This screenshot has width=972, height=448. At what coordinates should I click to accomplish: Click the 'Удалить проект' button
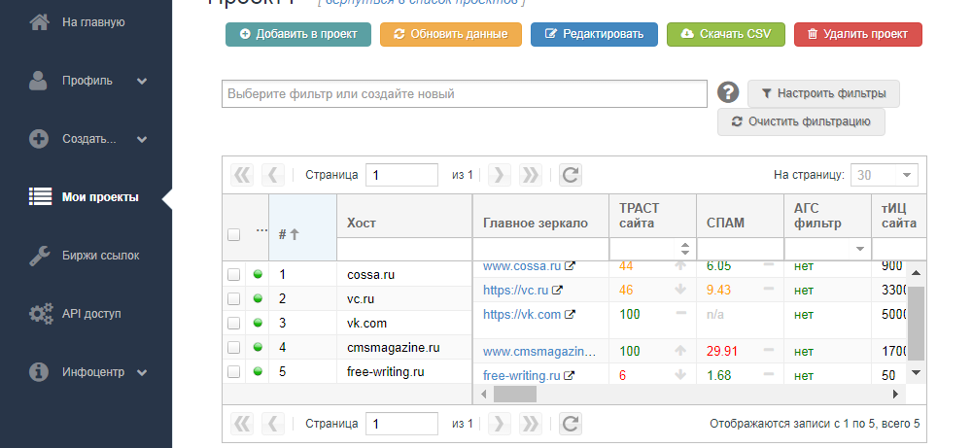coord(858,34)
